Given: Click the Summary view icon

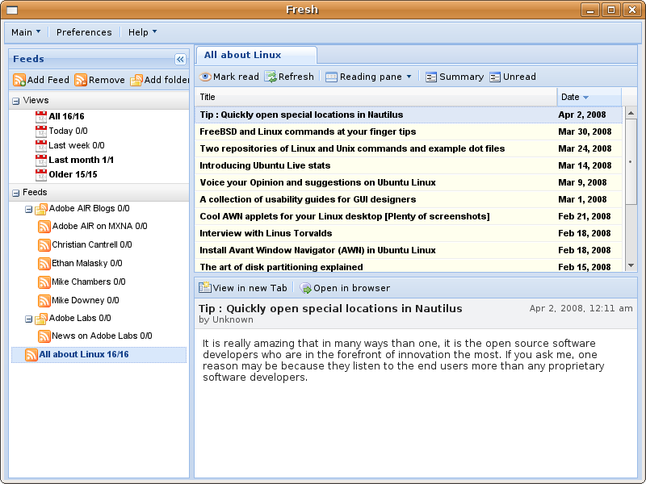Looking at the screenshot, I should [431, 77].
